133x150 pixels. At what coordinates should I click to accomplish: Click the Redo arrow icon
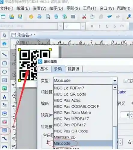[118, 16]
